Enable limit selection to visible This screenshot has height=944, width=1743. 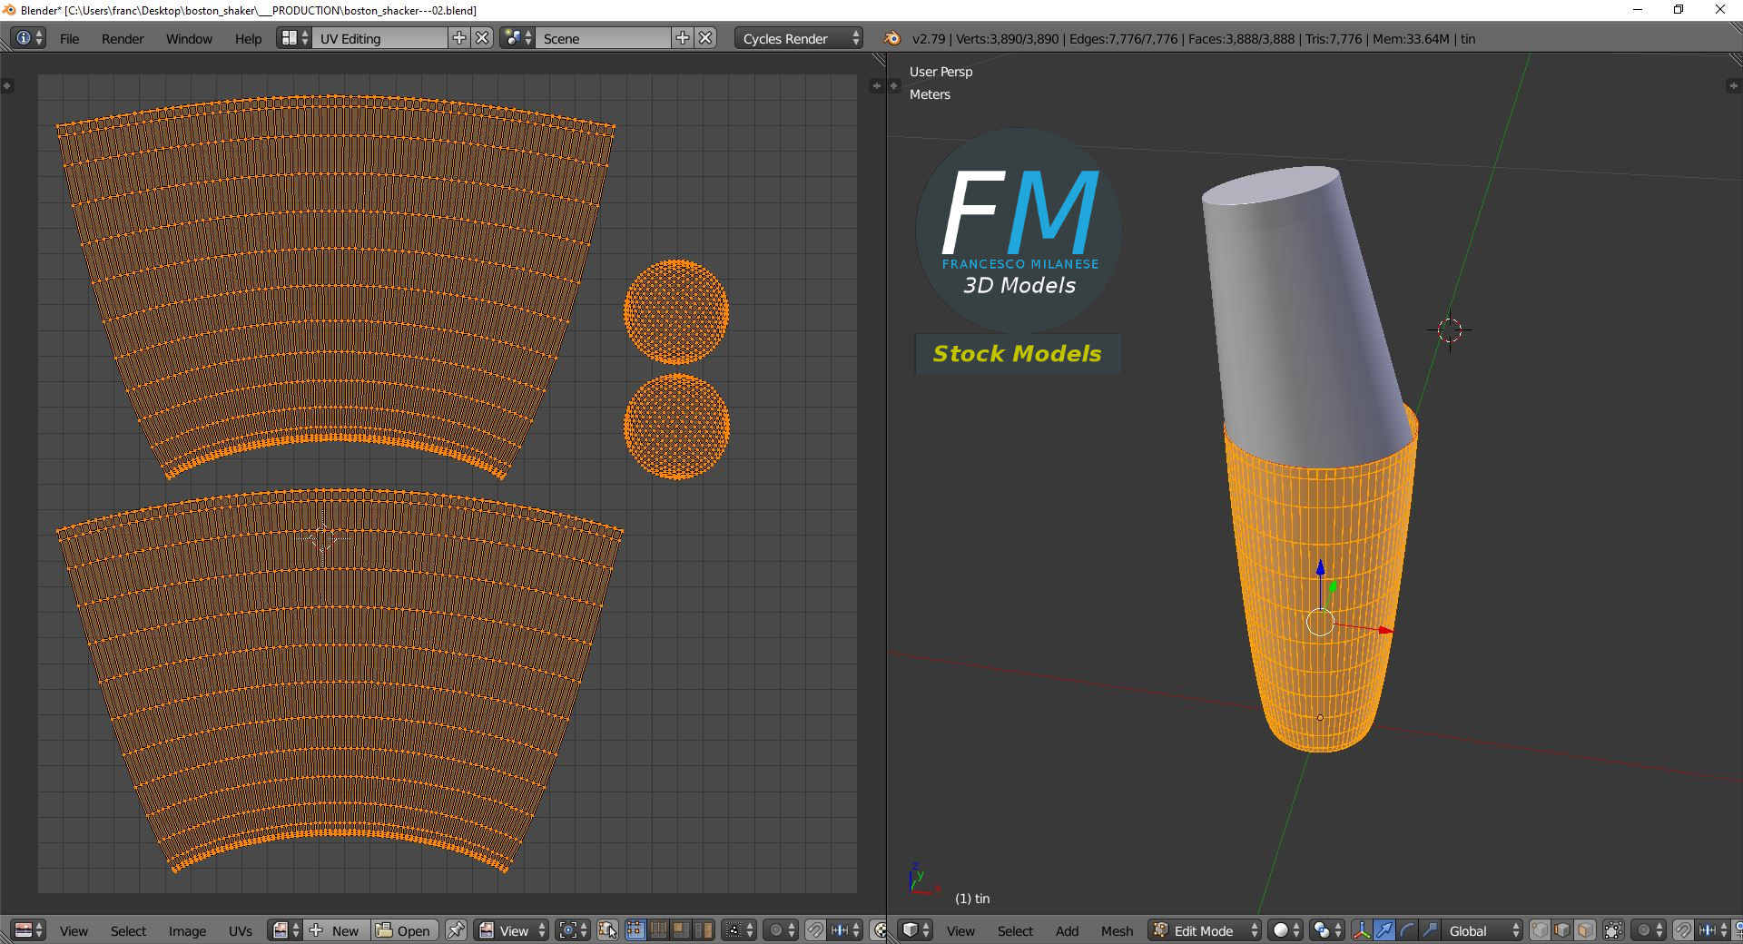point(1613,930)
